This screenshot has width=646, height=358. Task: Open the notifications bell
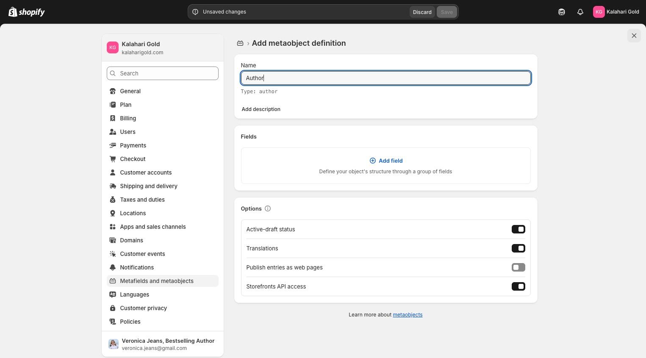pos(580,12)
